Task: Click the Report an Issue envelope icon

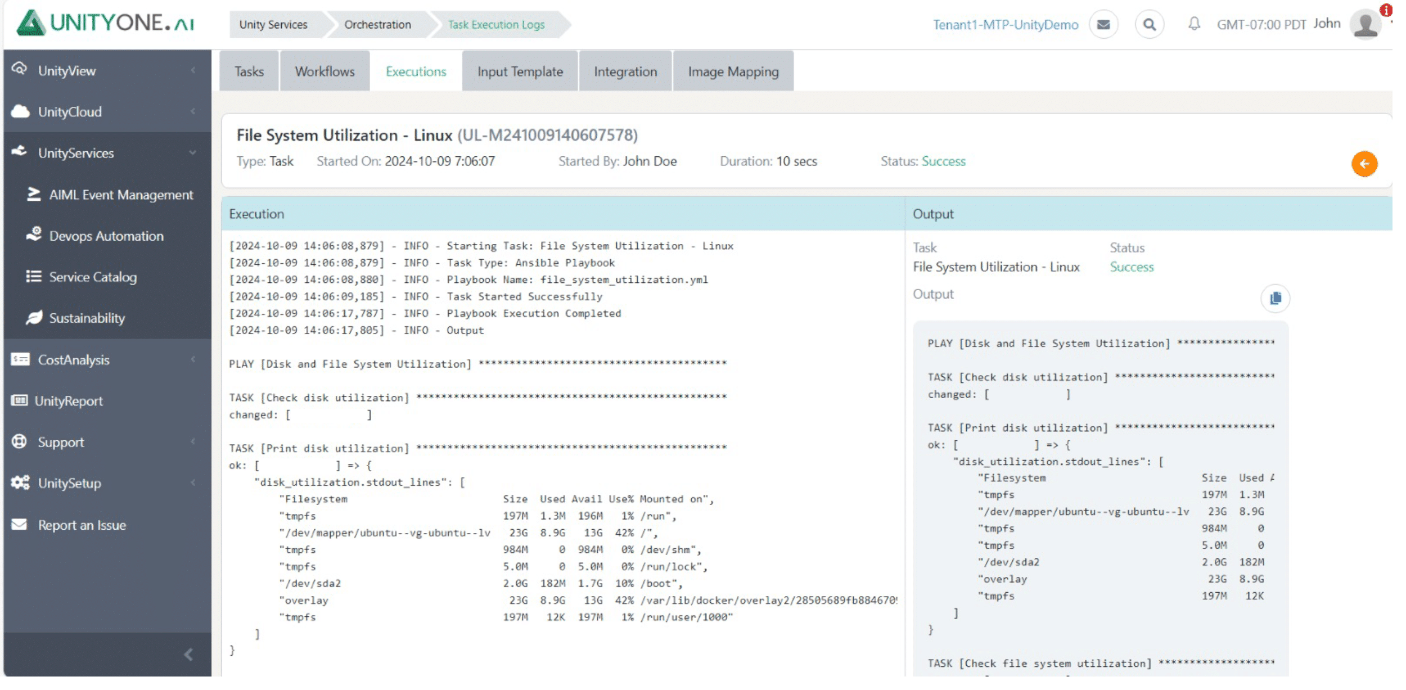Action: (20, 525)
